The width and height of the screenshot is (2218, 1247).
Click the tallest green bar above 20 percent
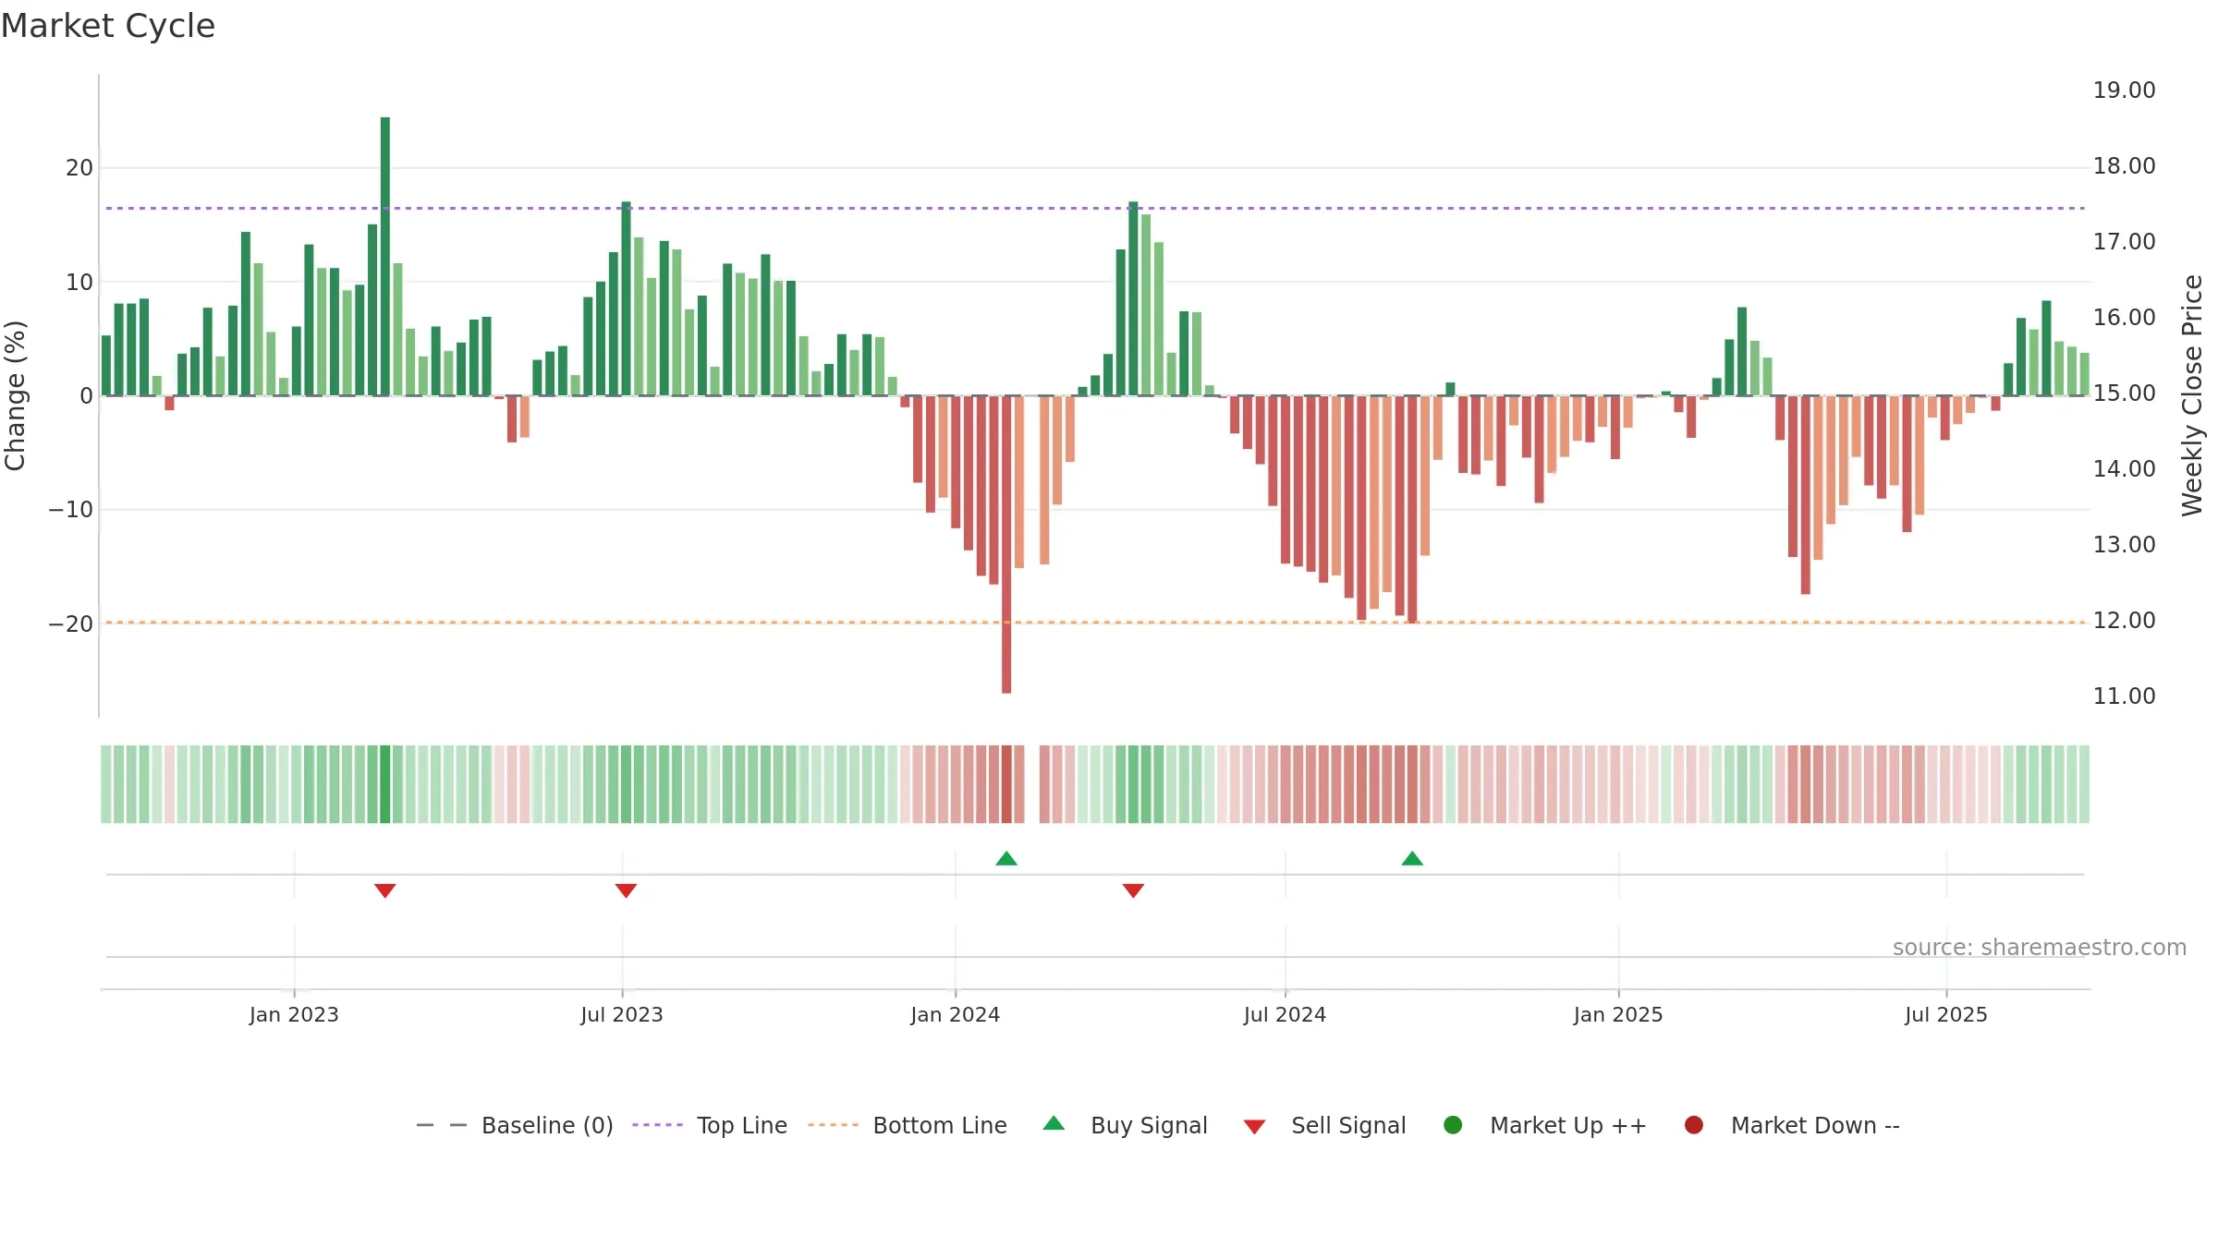(x=385, y=256)
